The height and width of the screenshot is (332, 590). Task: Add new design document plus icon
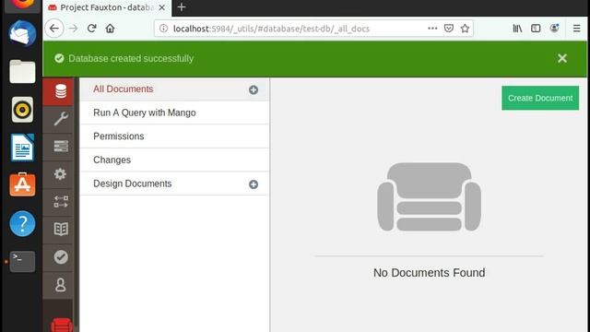pos(254,184)
